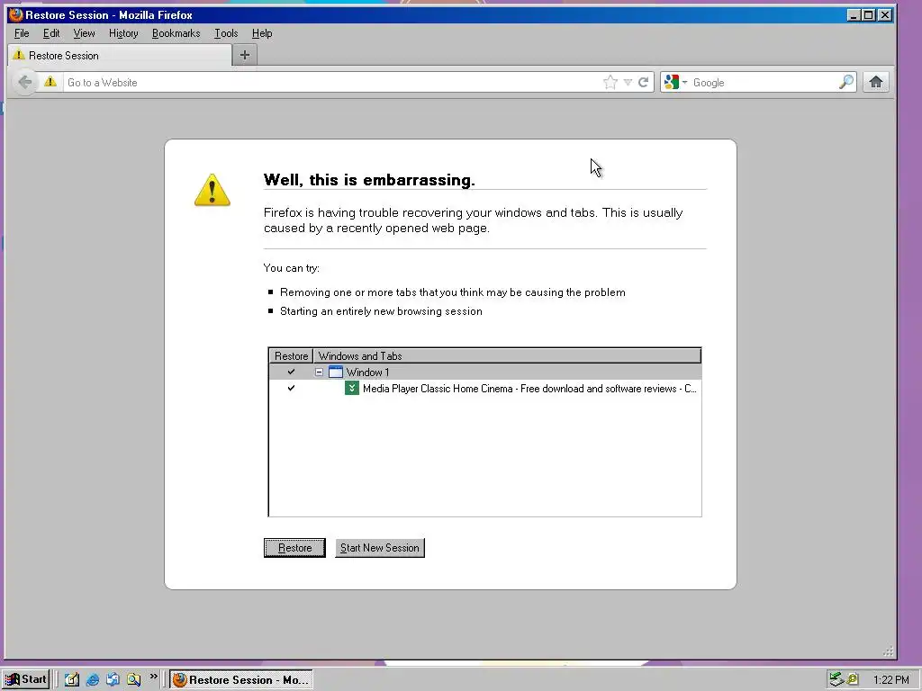The width and height of the screenshot is (922, 691).
Task: Reload the page with the refresh icon
Action: point(643,82)
